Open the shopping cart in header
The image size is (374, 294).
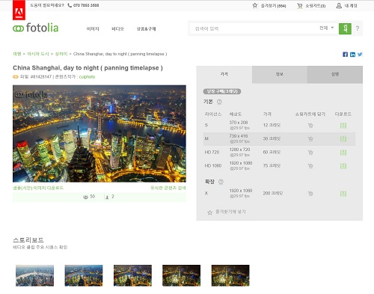(311, 6)
